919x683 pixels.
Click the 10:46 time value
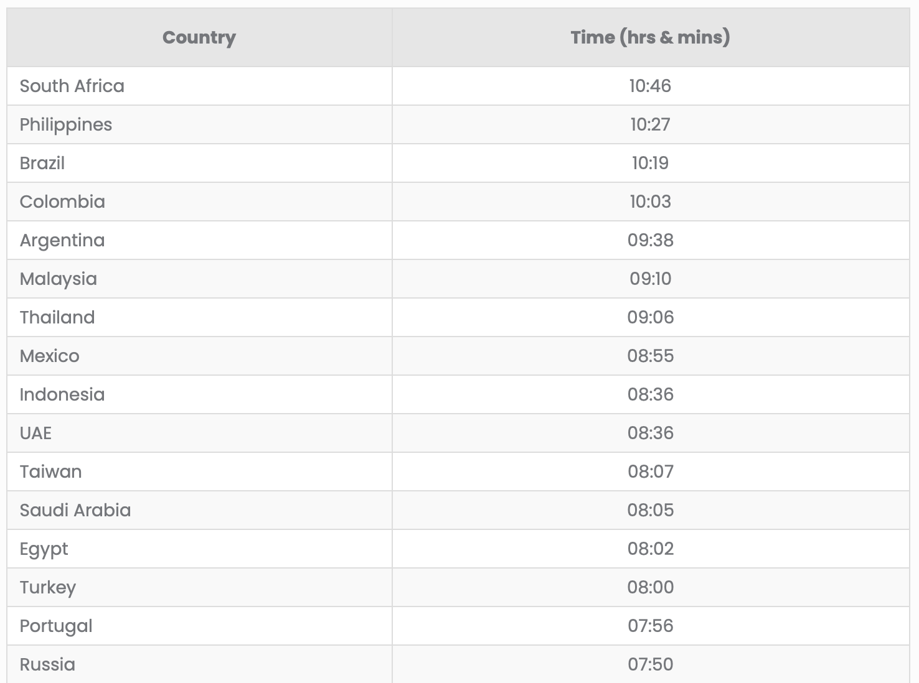click(650, 86)
